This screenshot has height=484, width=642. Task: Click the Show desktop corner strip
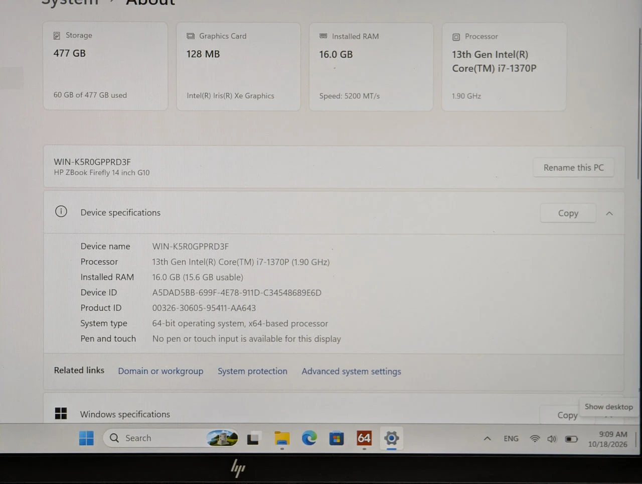pyautogui.click(x=635, y=439)
